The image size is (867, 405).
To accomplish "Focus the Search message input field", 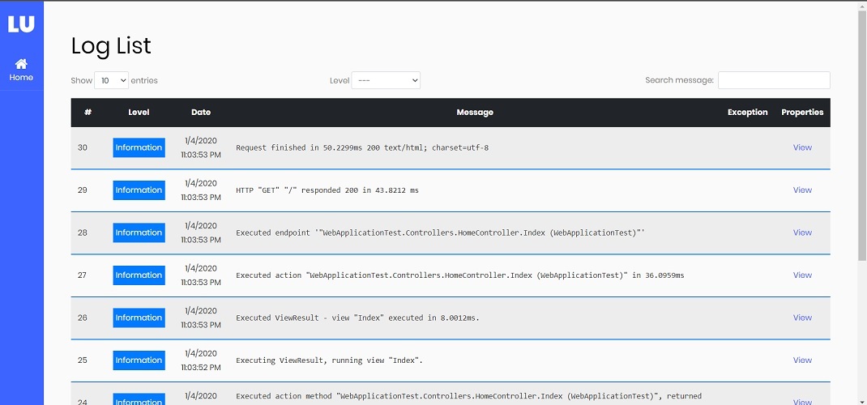I will point(774,80).
